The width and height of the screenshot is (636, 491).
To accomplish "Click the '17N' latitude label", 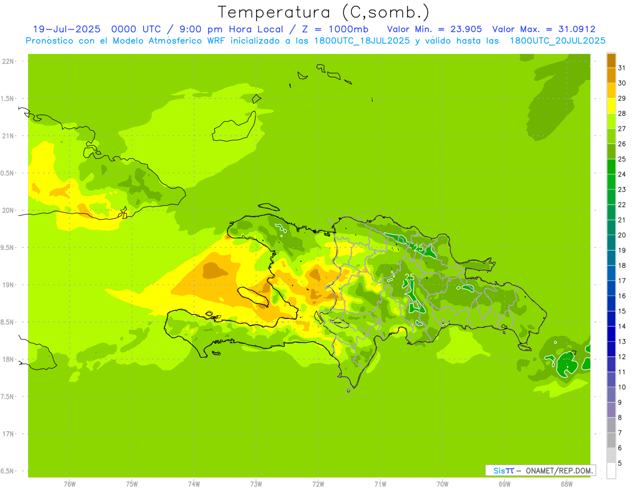I will click(x=8, y=434).
